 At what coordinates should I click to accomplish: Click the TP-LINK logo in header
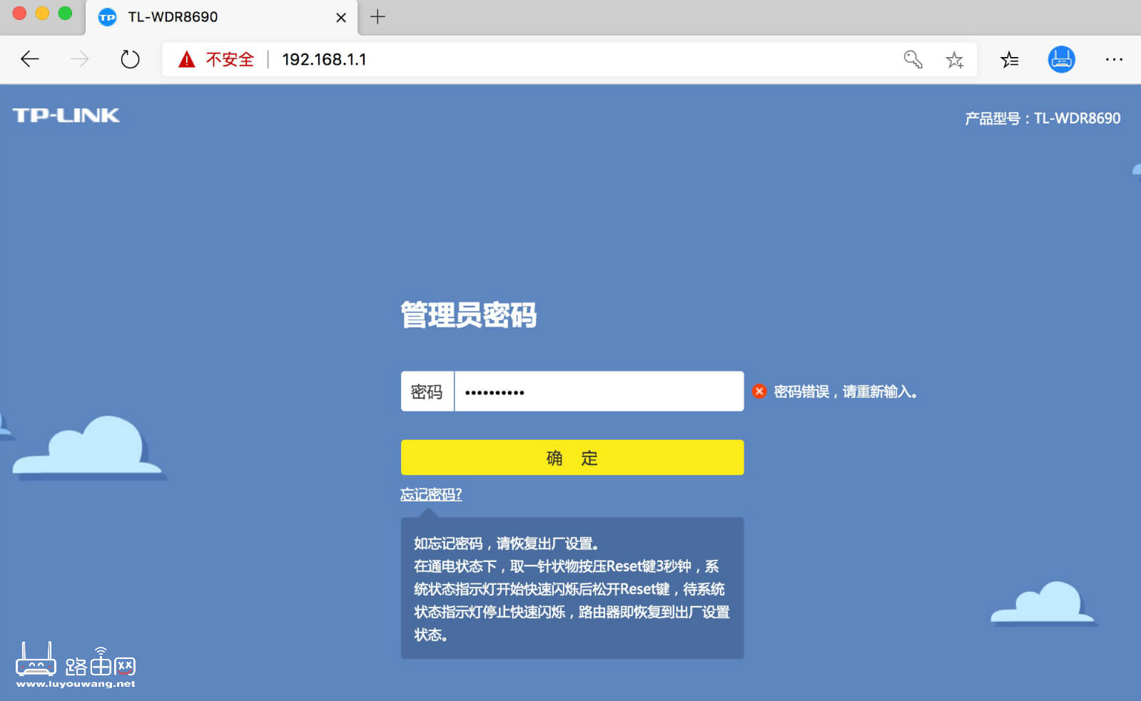(66, 116)
